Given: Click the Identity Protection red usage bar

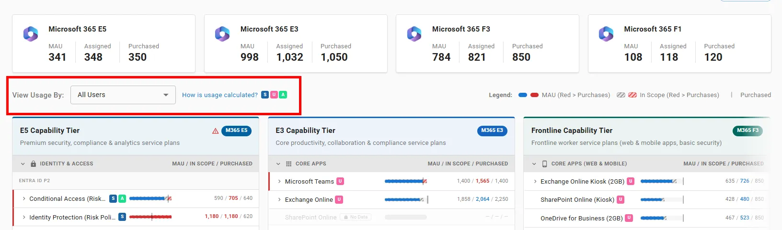Looking at the screenshot, I should pos(150,217).
